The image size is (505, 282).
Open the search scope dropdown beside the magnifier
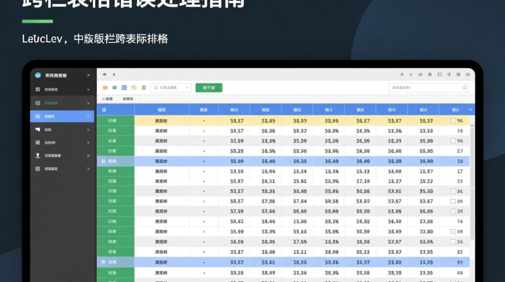click(187, 87)
